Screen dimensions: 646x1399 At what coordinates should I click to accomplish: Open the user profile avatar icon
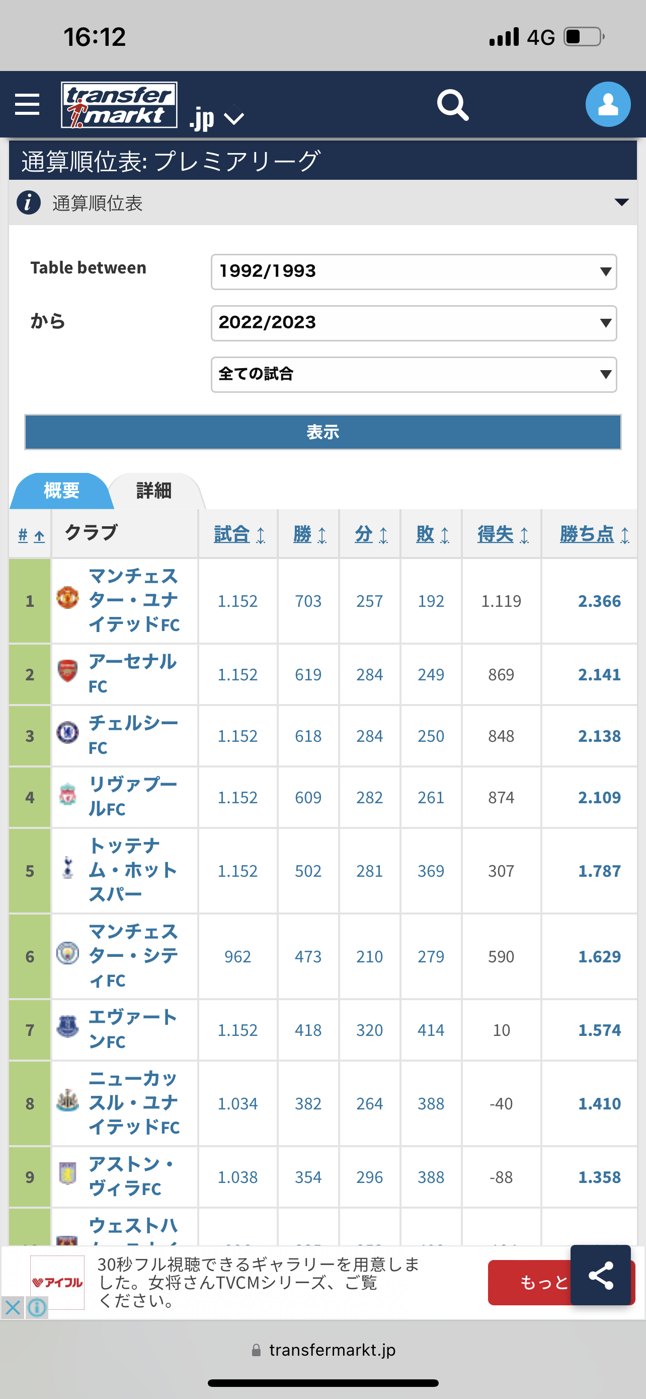point(608,104)
